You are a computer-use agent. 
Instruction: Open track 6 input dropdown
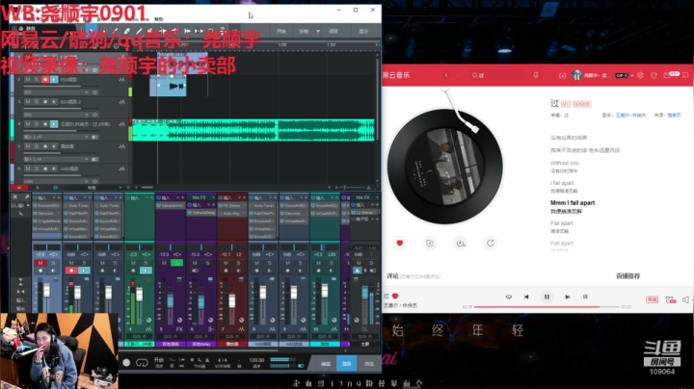pyautogui.click(x=56, y=181)
